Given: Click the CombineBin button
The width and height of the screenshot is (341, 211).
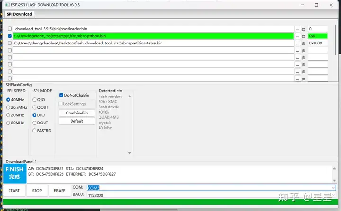Looking at the screenshot, I should pyautogui.click(x=77, y=113).
